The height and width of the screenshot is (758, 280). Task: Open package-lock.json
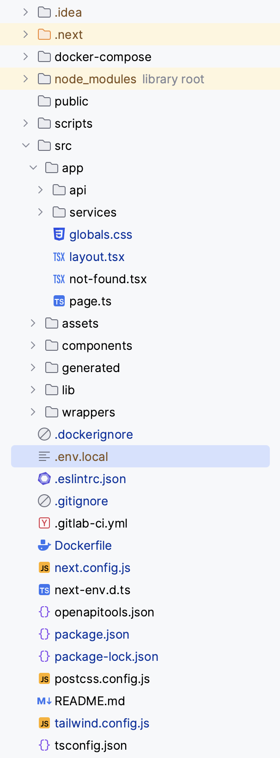(106, 656)
